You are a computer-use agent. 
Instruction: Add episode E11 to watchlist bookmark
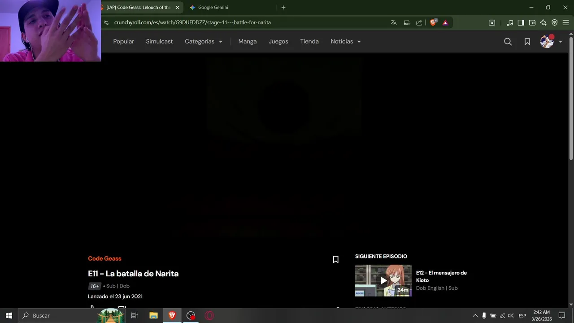[x=335, y=259]
